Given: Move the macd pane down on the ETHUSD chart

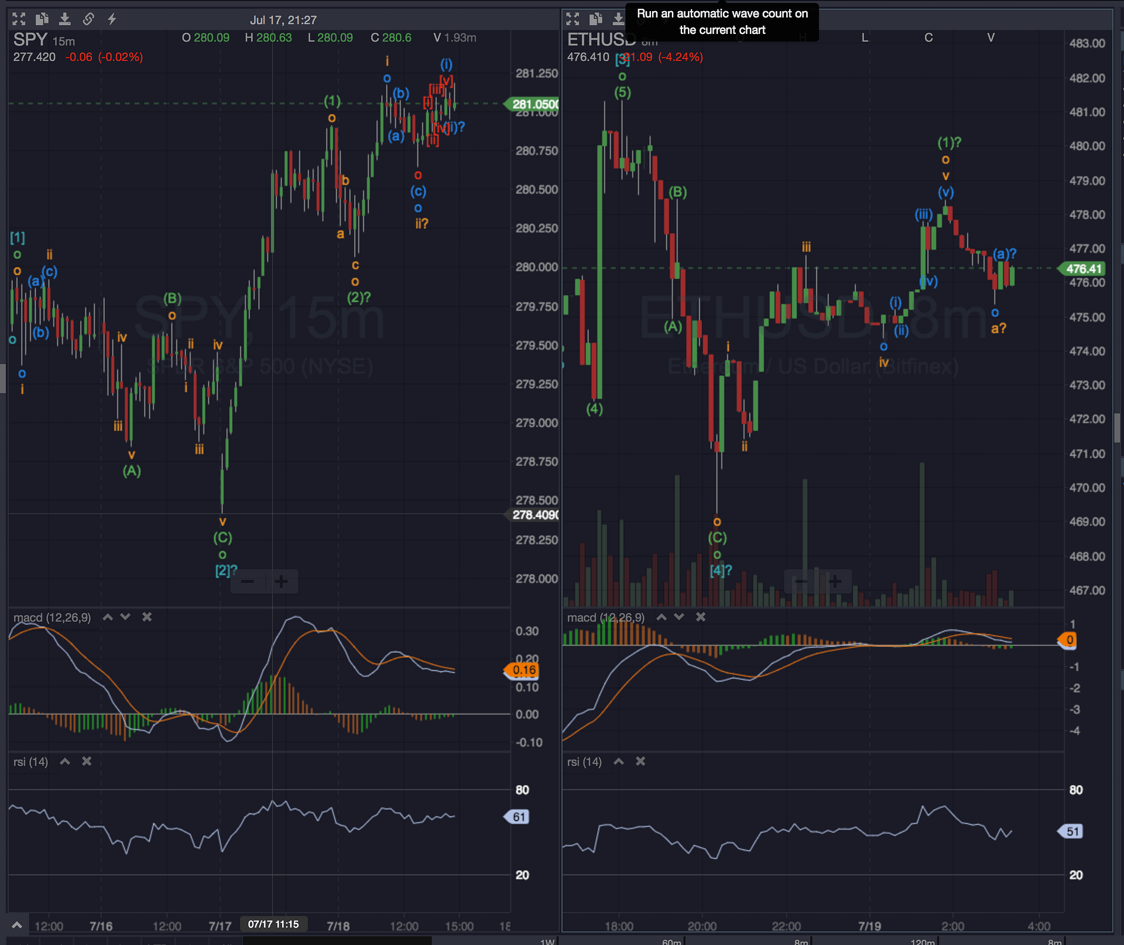Looking at the screenshot, I should [x=680, y=617].
